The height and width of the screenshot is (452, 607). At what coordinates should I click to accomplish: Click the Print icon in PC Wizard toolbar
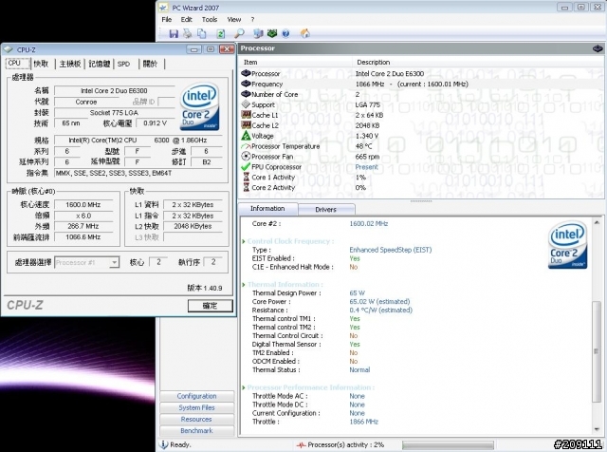tap(188, 34)
